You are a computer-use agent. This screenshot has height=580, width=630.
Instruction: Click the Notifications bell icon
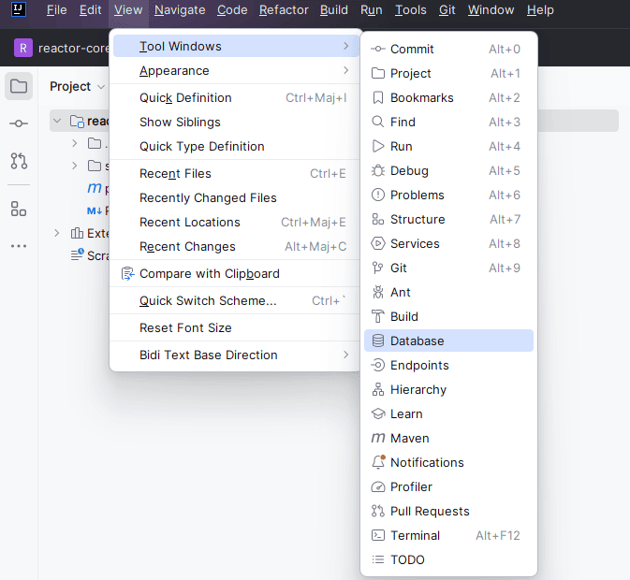[378, 462]
